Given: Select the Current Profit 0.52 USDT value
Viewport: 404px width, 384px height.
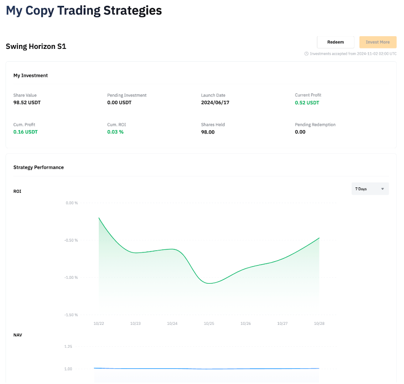Looking at the screenshot, I should click(x=307, y=103).
